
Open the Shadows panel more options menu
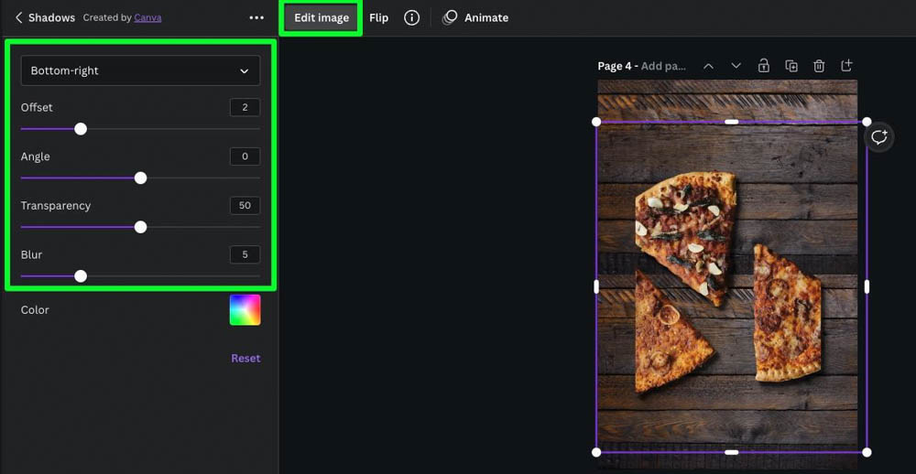[256, 18]
